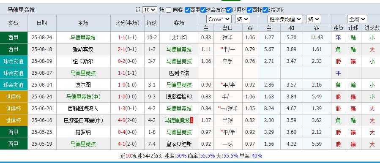This screenshot has height=163, width=380.
Task: Click the corner count 10-2
Action: point(152,38)
